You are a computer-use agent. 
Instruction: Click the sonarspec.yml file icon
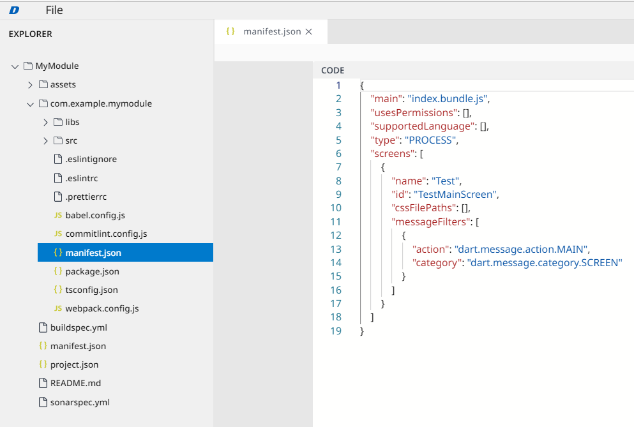(x=43, y=402)
